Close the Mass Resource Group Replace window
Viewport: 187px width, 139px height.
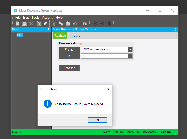point(172,10)
